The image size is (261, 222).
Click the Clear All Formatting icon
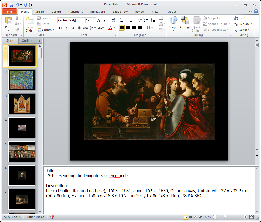click(113, 20)
